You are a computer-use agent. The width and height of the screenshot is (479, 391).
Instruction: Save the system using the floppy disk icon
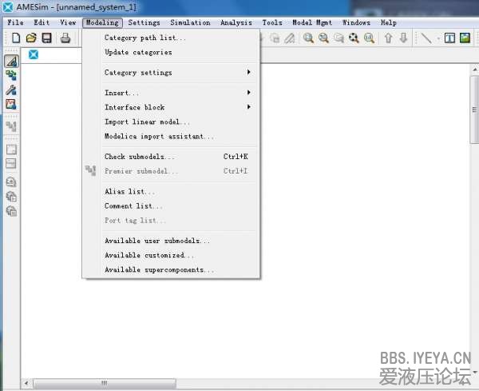click(x=46, y=38)
